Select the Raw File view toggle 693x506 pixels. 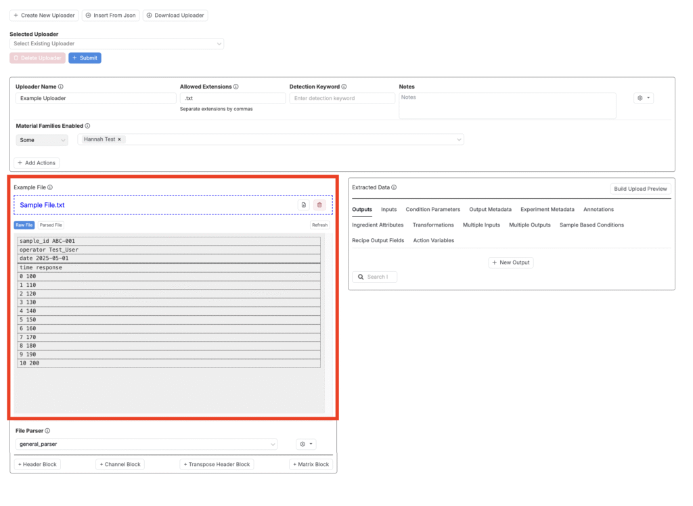[x=24, y=225]
